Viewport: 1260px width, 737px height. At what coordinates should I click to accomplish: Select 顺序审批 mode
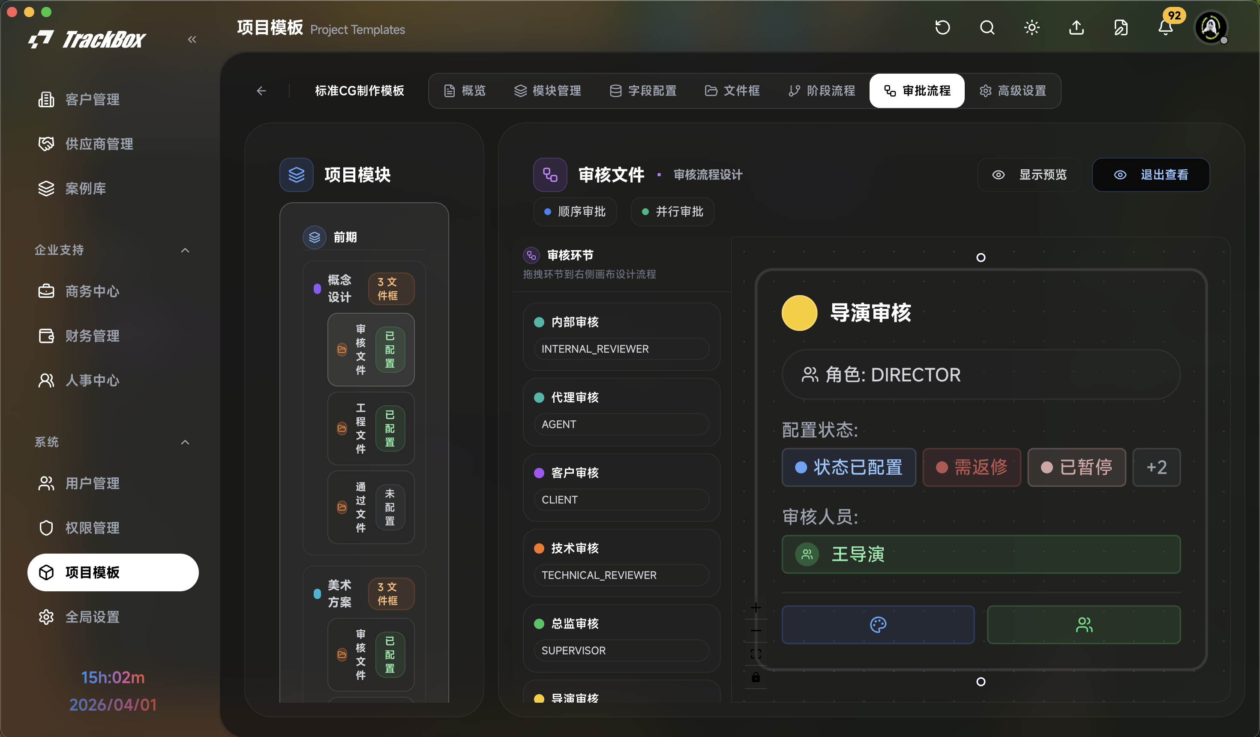[x=575, y=212]
